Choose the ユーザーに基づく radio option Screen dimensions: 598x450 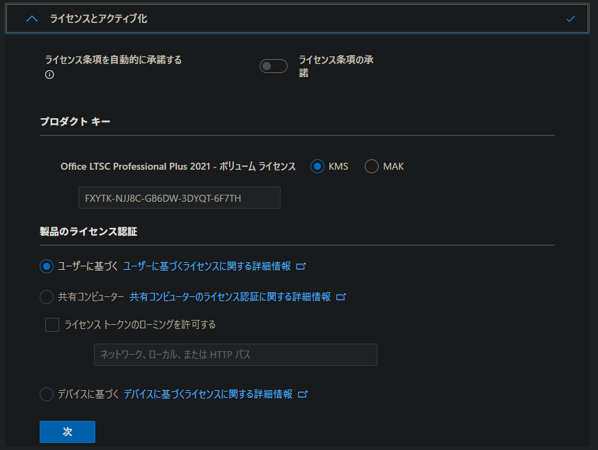point(47,266)
